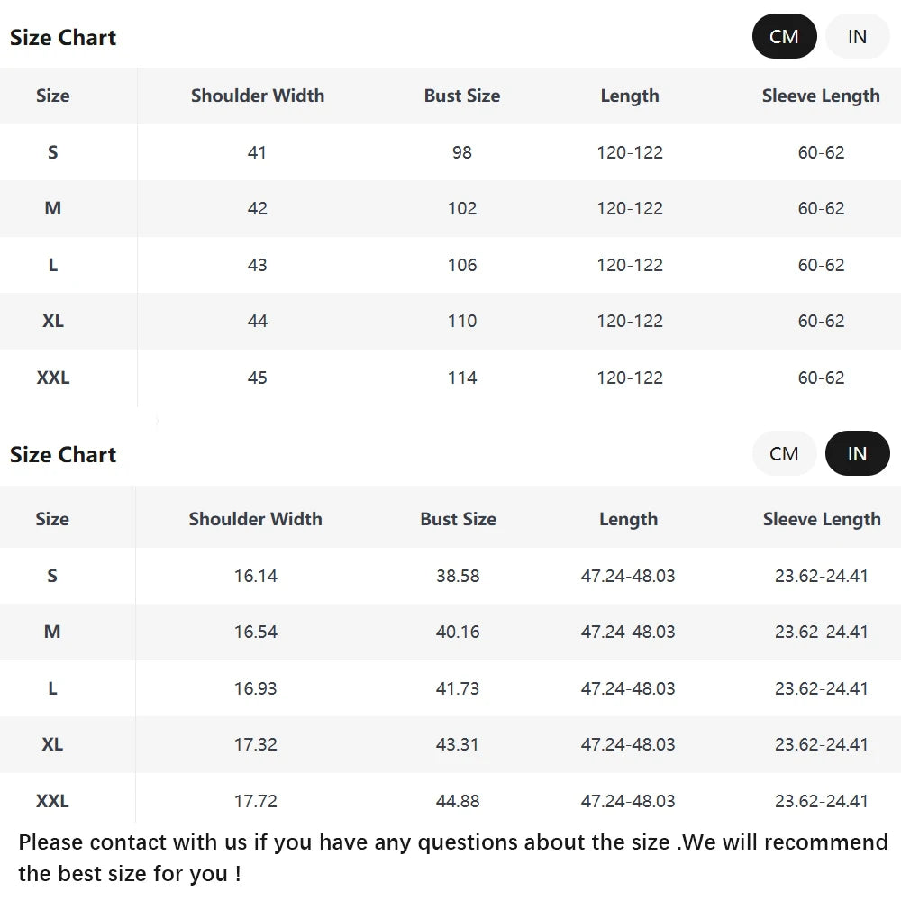Select the 40.16 bust size value
Image resolution: width=901 pixels, height=901 pixels.
click(x=458, y=632)
